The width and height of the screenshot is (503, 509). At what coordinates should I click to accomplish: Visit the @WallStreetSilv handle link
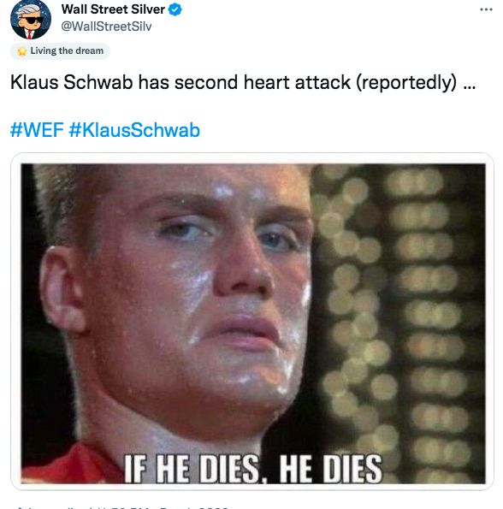coord(106,27)
